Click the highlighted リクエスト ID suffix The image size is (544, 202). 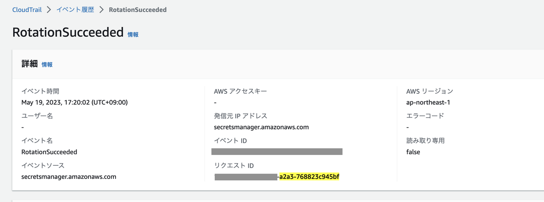(x=309, y=176)
